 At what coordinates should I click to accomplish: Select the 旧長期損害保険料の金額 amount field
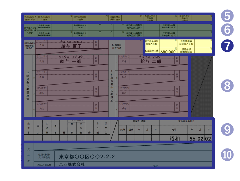[x=203, y=42]
